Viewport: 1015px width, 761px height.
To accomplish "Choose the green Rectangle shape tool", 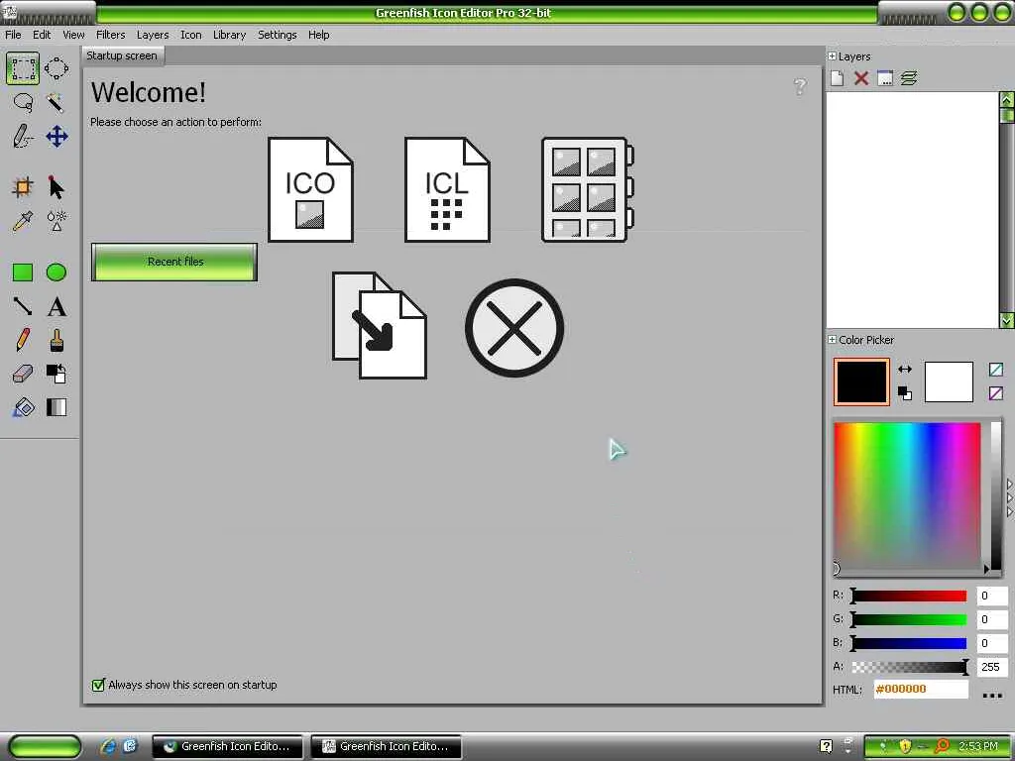I will click(23, 272).
